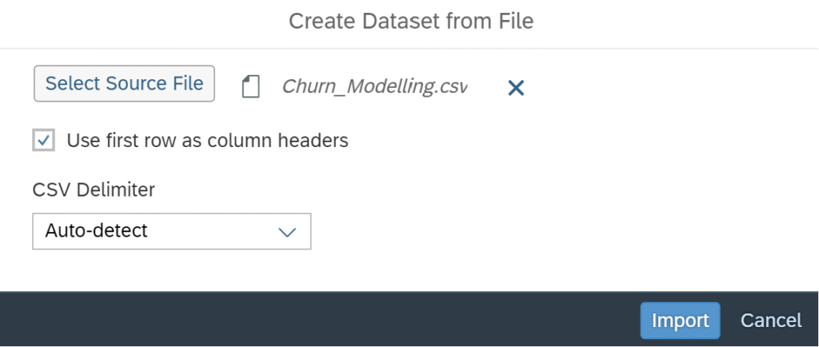Click the CSV Delimiter label
819x347 pixels.
(x=94, y=190)
